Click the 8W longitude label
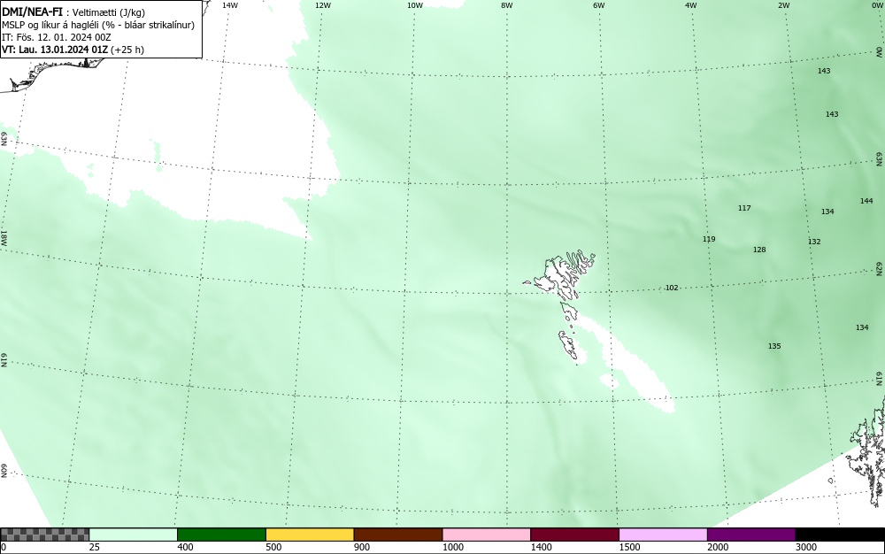This screenshot has width=885, height=554. pyautogui.click(x=507, y=5)
